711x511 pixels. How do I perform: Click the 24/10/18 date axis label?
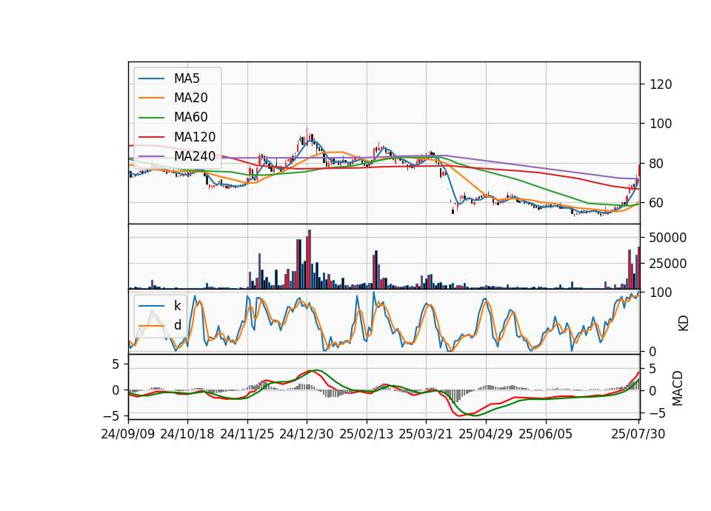(187, 434)
